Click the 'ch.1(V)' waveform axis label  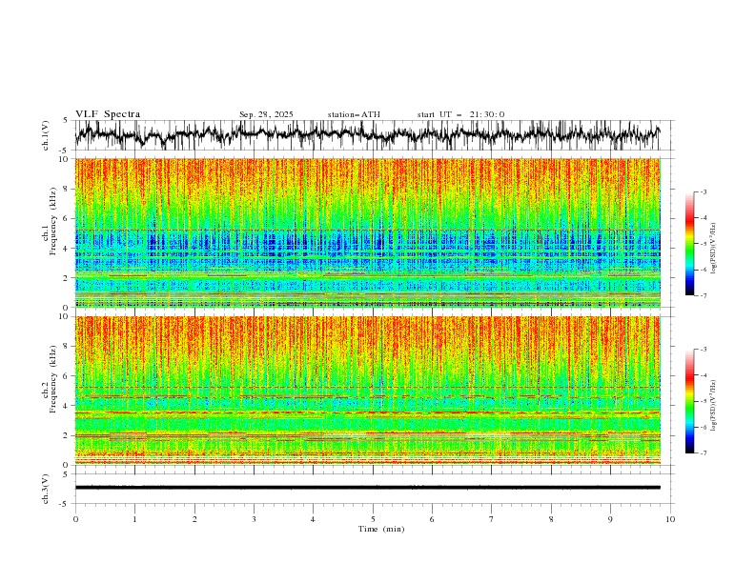tap(46, 135)
